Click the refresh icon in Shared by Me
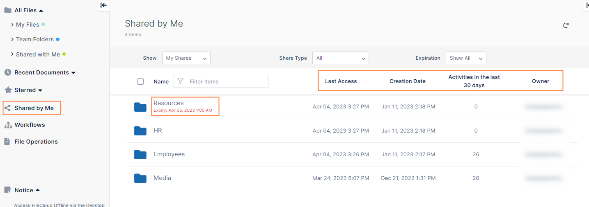Screen dimensions: 589x207 (566, 25)
